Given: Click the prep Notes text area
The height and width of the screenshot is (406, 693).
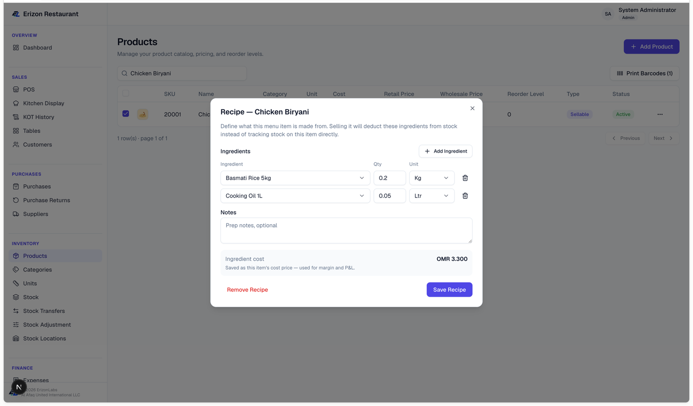Looking at the screenshot, I should [x=346, y=230].
